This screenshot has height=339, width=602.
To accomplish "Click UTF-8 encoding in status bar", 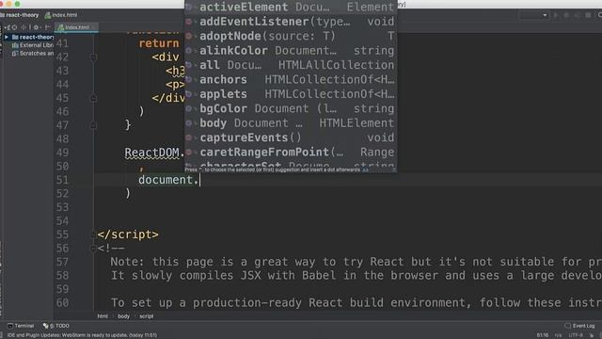I will pos(576,335).
